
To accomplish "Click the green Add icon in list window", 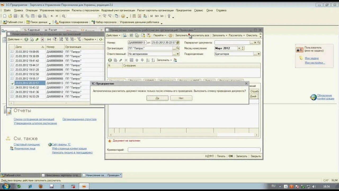I will click(26, 39).
